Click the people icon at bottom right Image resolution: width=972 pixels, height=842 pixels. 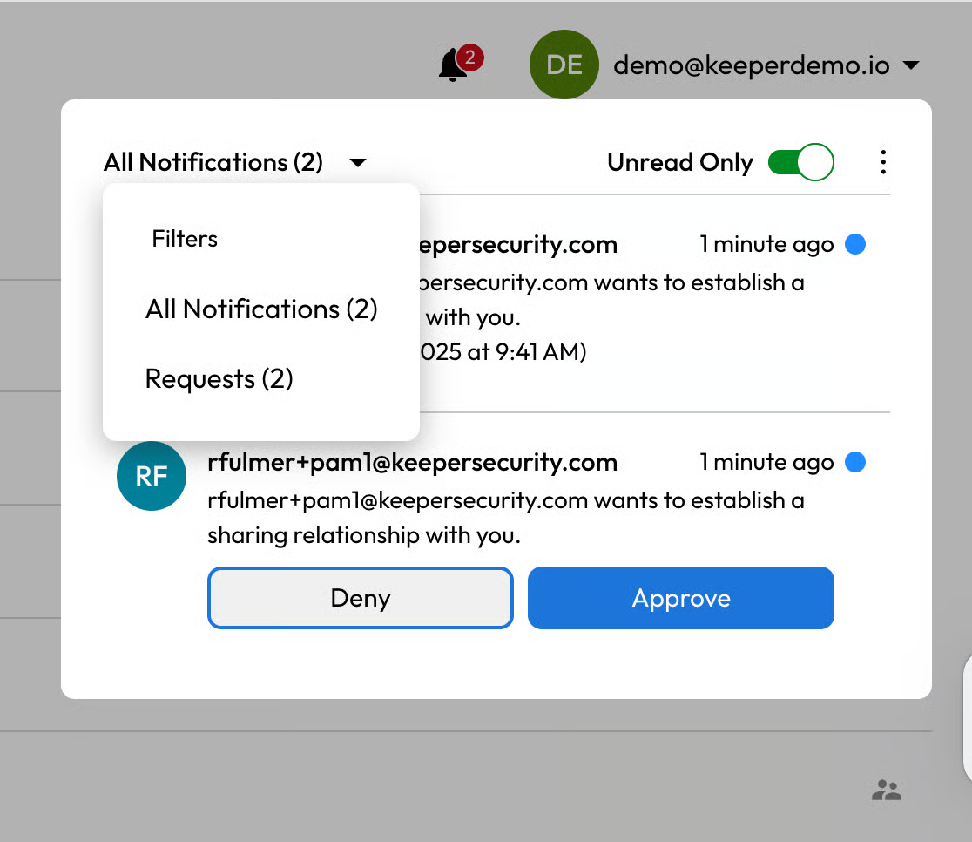(887, 791)
